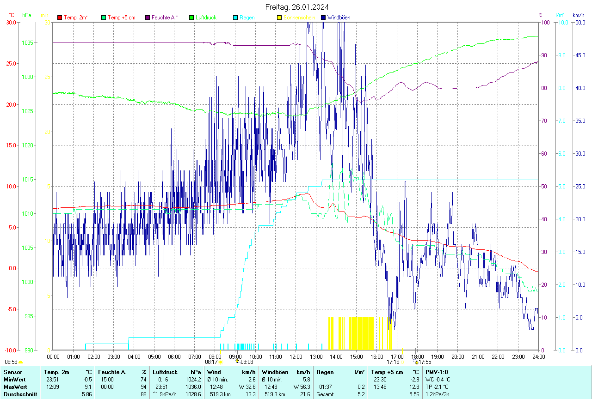Click the sunset marker icon beside 17:16
592x399 pixels.
click(402, 363)
